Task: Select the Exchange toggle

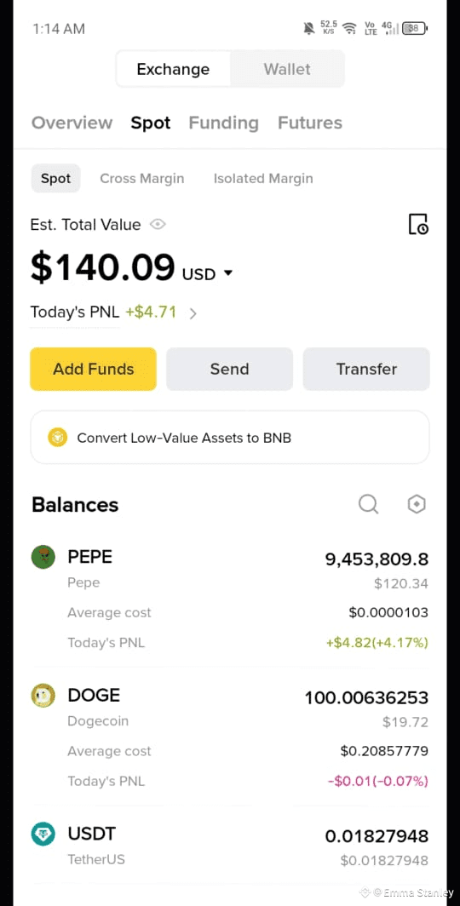Action: pyautogui.click(x=174, y=69)
